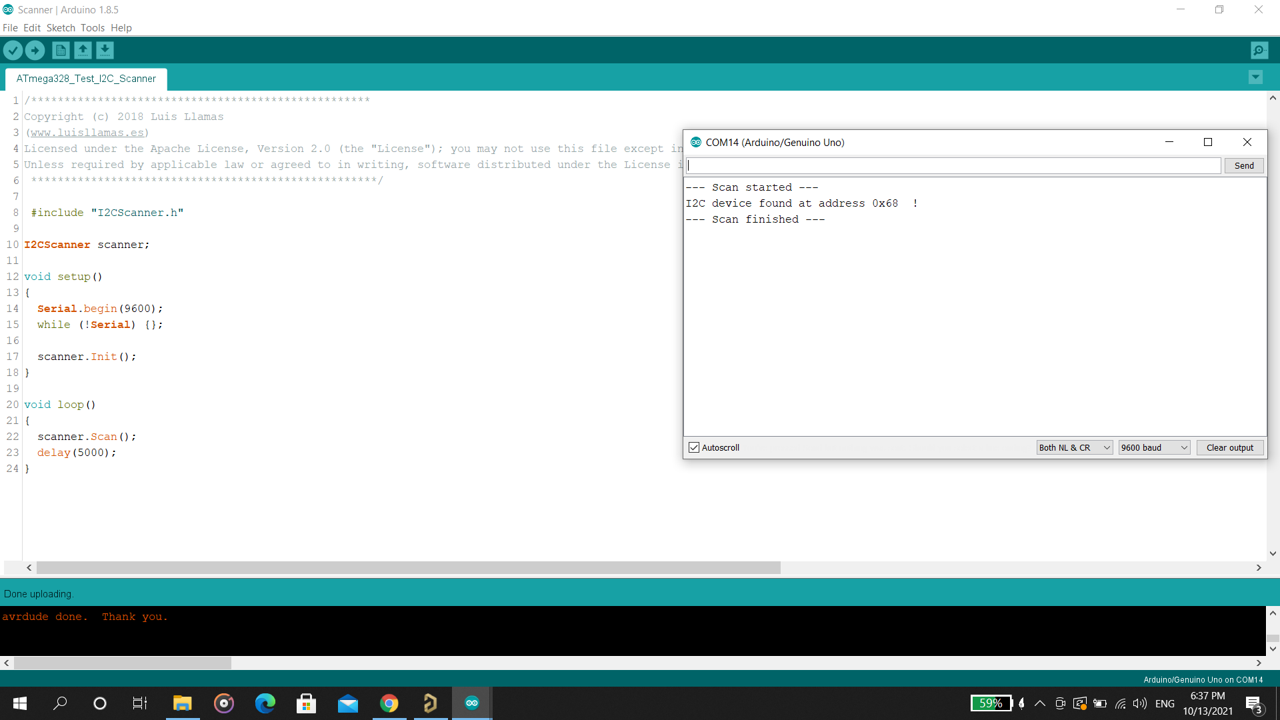This screenshot has height=720, width=1280.
Task: Click the Upload arrow icon
Action: [x=35, y=50]
